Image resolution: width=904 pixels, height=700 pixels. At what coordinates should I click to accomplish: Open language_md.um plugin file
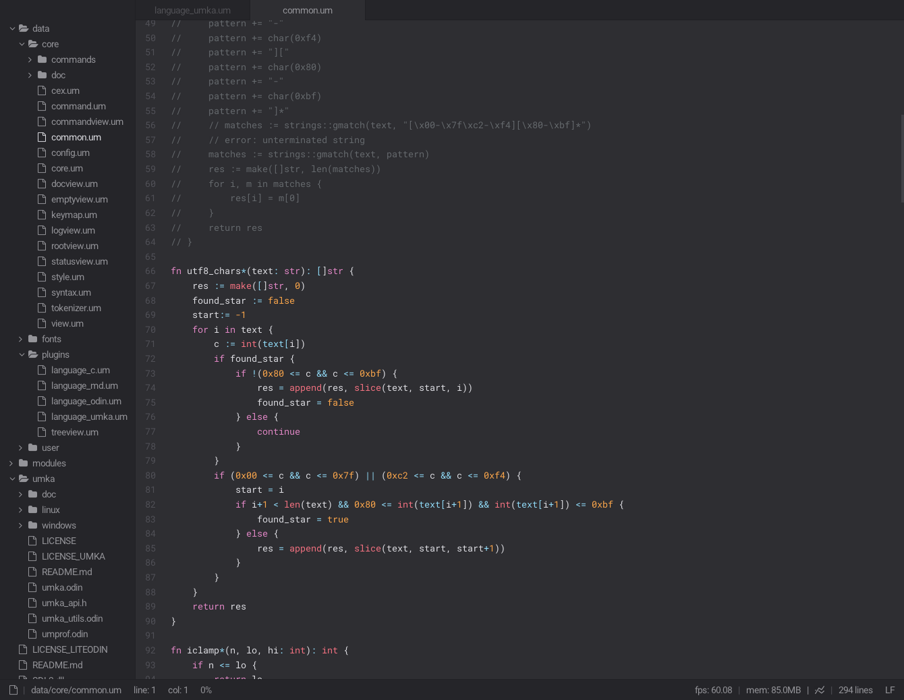pyautogui.click(x=84, y=385)
